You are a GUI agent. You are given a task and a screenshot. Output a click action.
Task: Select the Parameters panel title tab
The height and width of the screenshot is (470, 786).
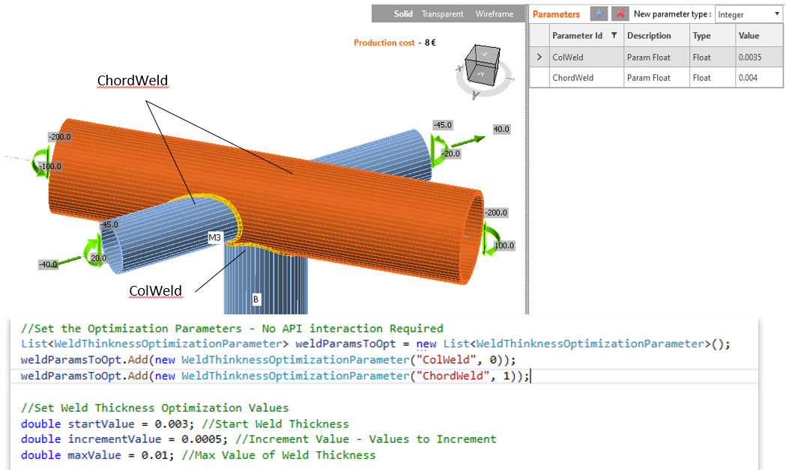pos(556,14)
